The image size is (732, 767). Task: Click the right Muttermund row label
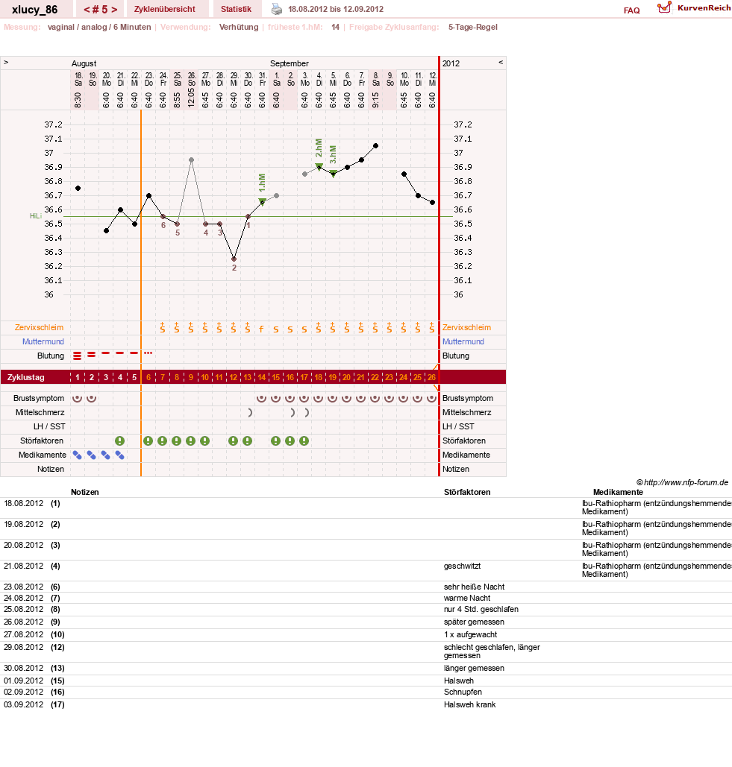tap(463, 341)
